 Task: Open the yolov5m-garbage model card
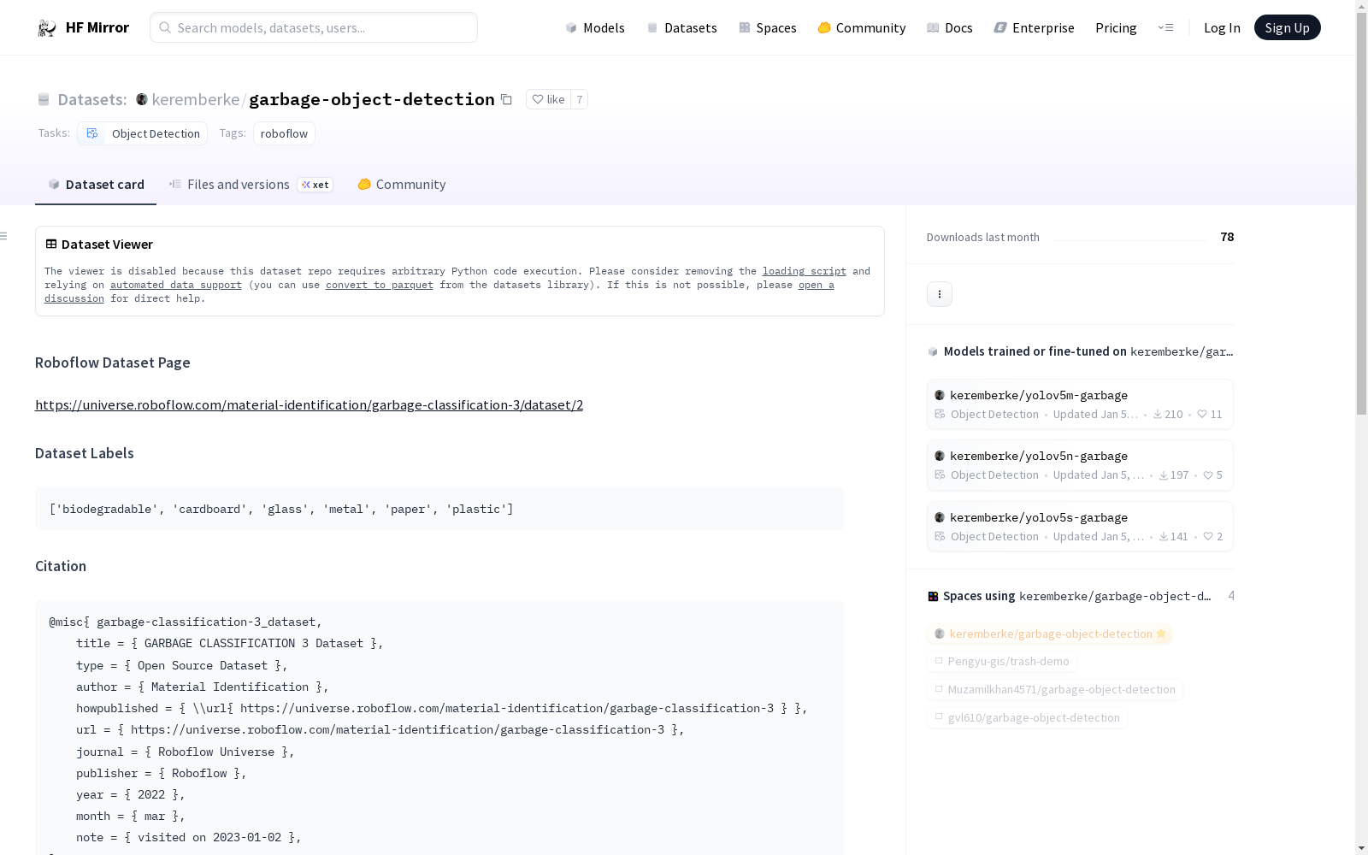tap(1080, 404)
